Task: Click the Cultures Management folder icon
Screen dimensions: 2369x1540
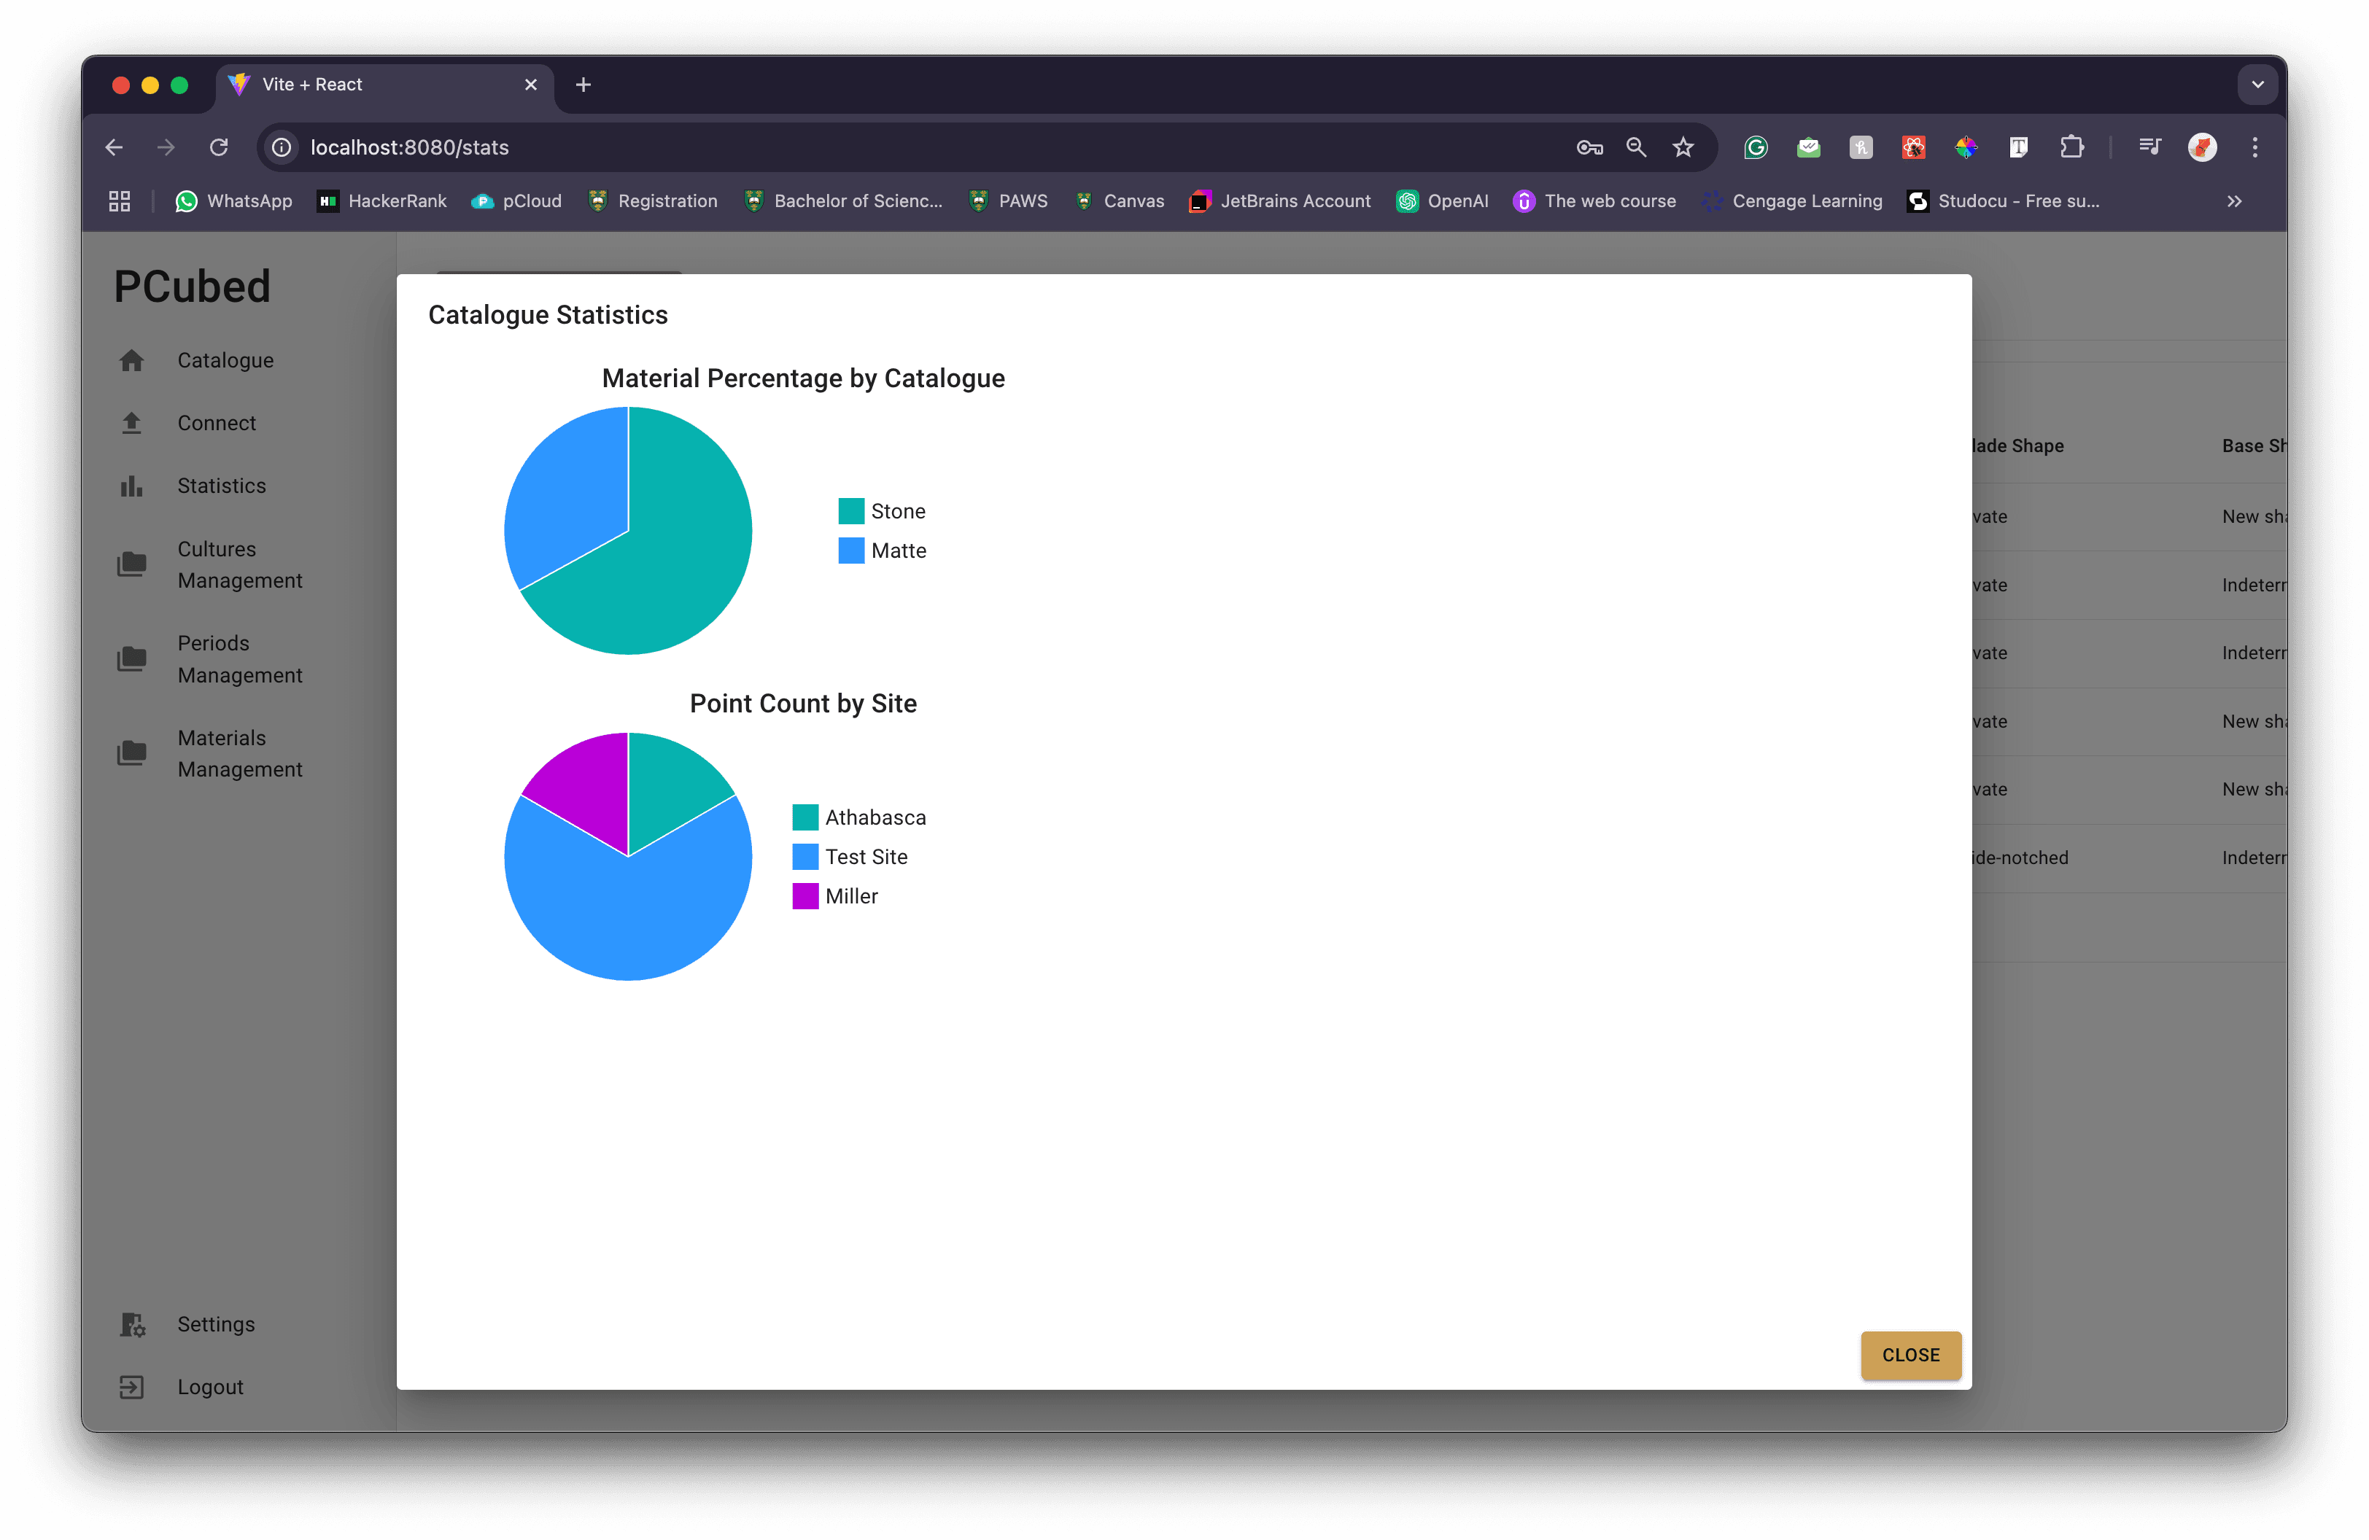Action: pos(131,564)
